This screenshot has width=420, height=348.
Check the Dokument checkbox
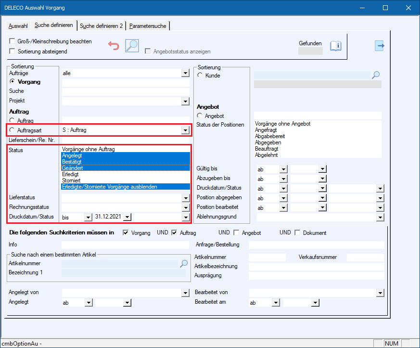[297, 233]
